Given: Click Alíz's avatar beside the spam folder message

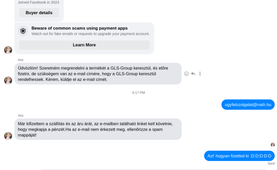Looking at the screenshot, I should tap(8, 136).
